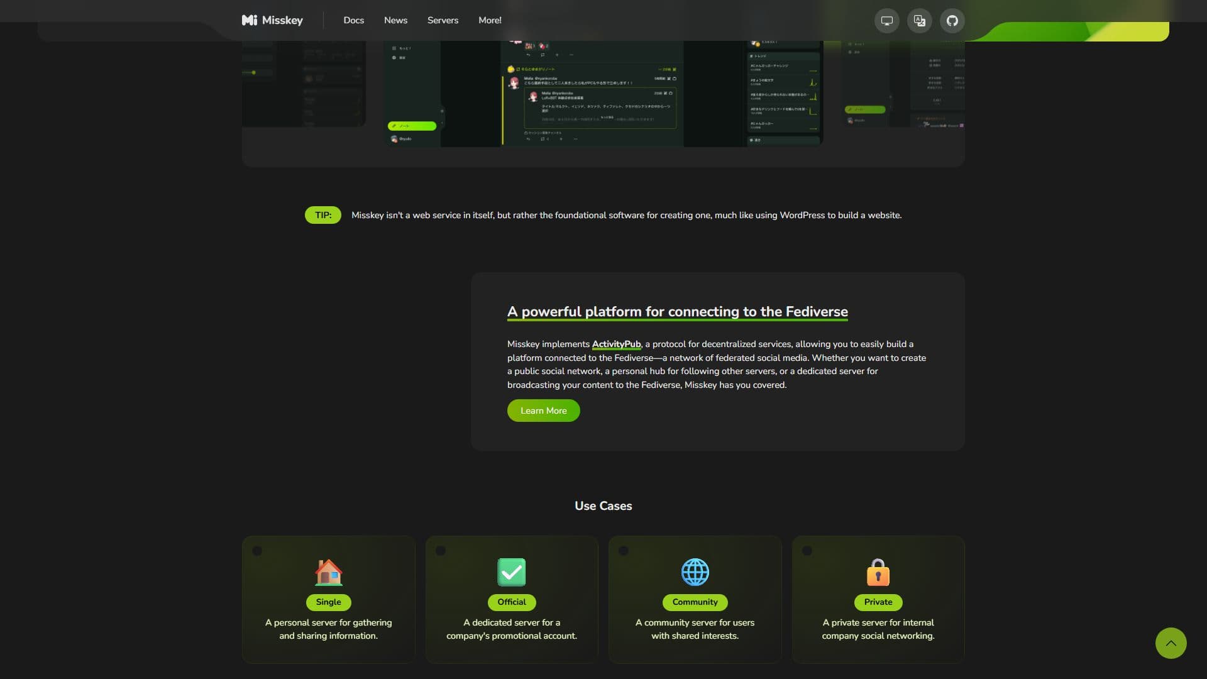The image size is (1207, 679).
Task: Click the green checkmark on Official card
Action: (512, 572)
